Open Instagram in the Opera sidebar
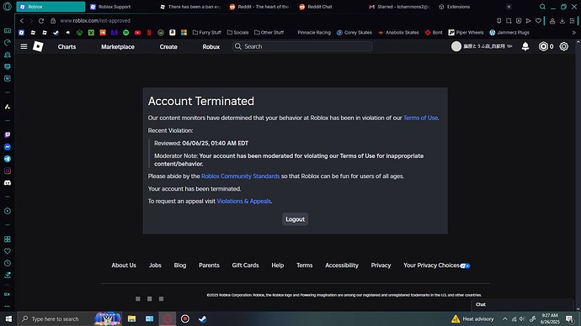 click(x=8, y=171)
